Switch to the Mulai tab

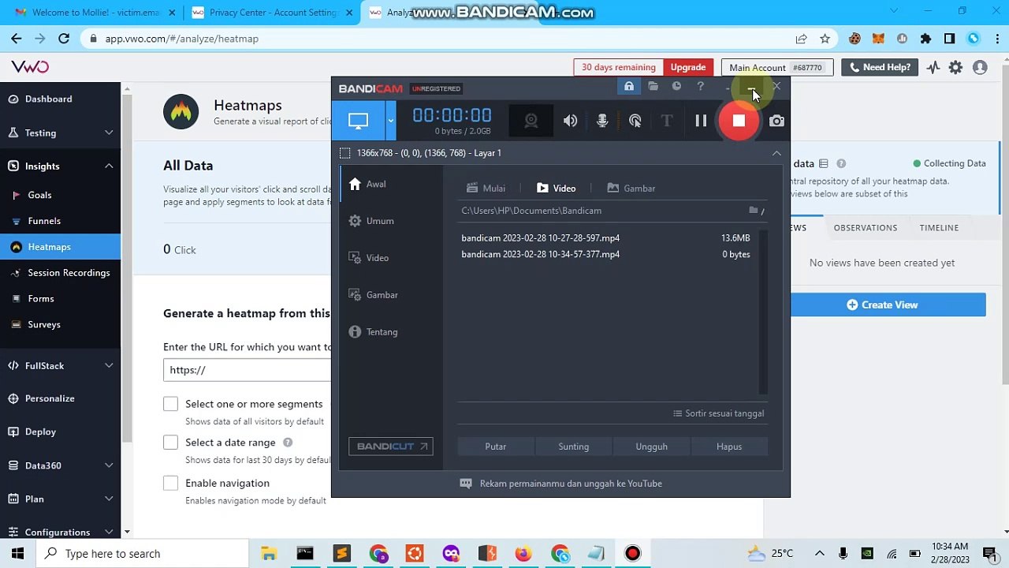click(486, 188)
